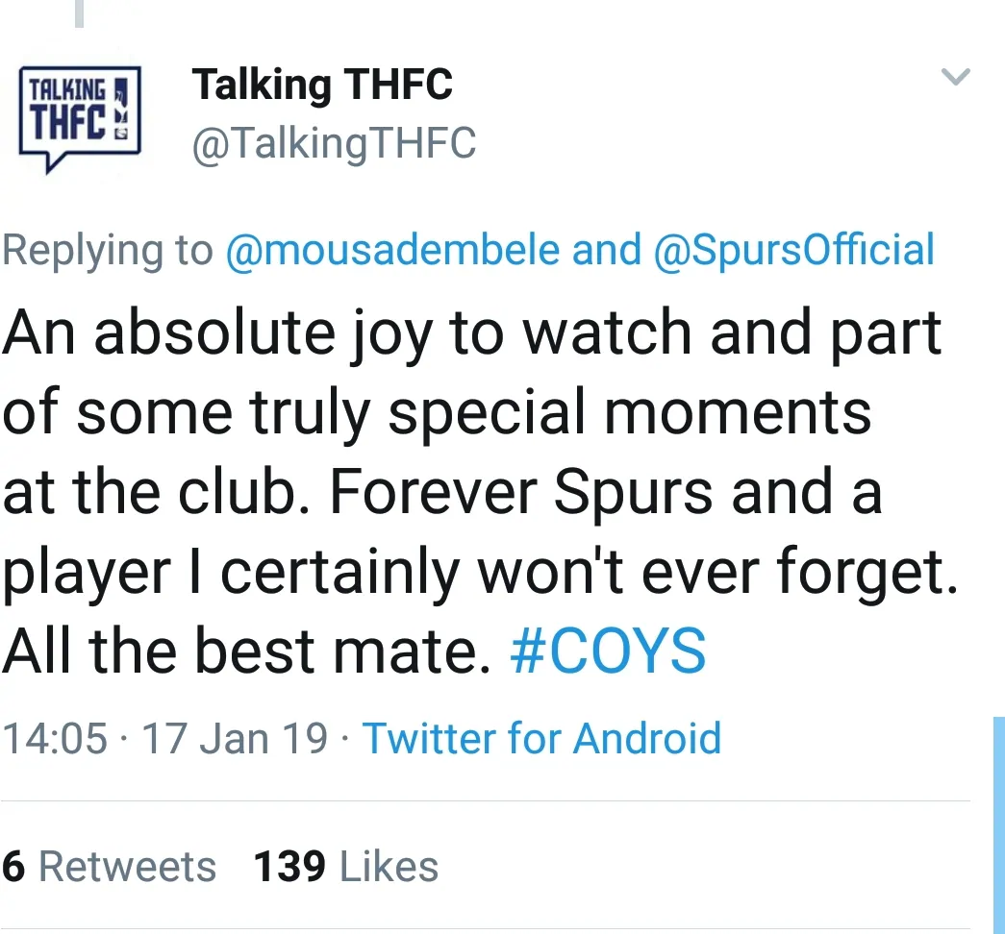Viewport: 1005px width, 934px height.
Task: Expand the tweet options chevron
Action: [955, 78]
